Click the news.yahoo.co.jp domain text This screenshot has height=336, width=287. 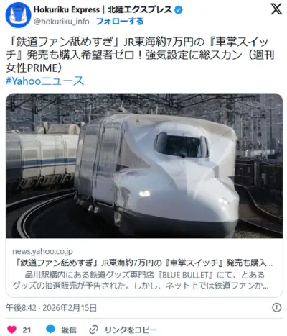(x=42, y=251)
